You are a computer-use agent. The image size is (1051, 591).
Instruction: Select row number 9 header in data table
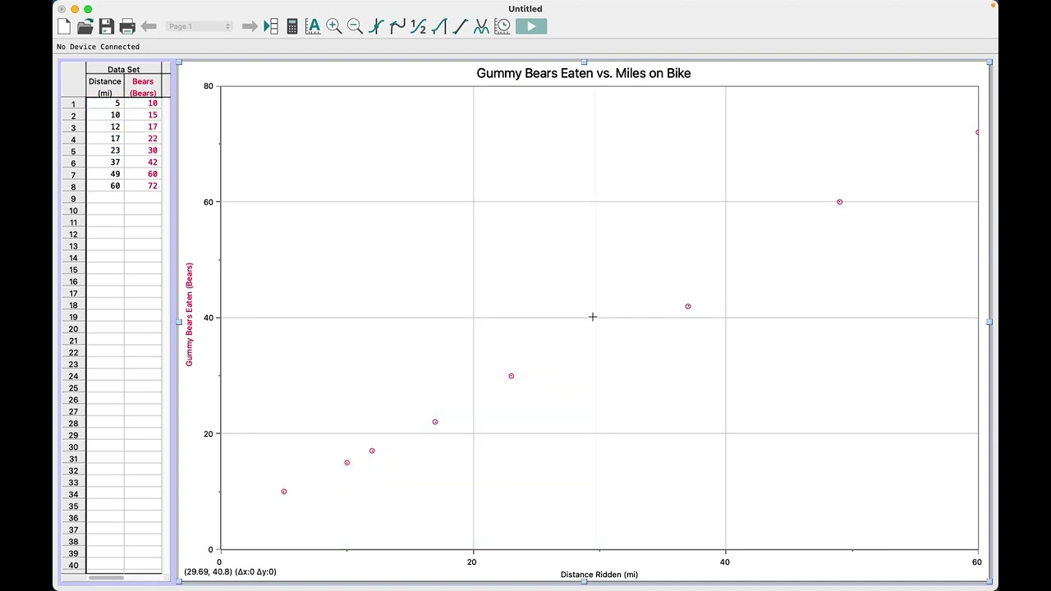(x=73, y=199)
